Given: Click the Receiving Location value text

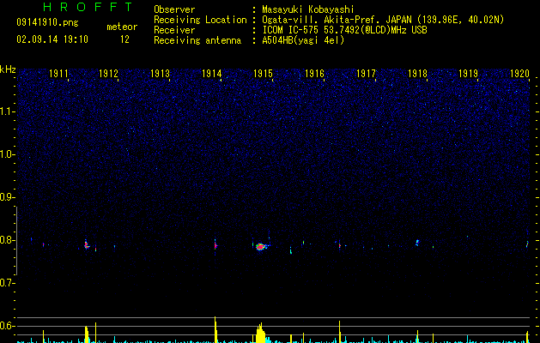Looking at the screenshot, I should [383, 20].
